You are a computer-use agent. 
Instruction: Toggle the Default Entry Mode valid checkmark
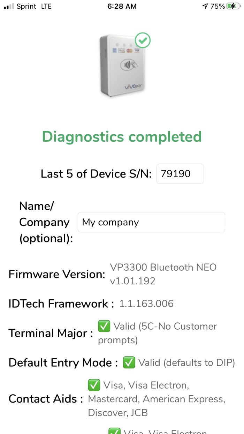coord(129,363)
